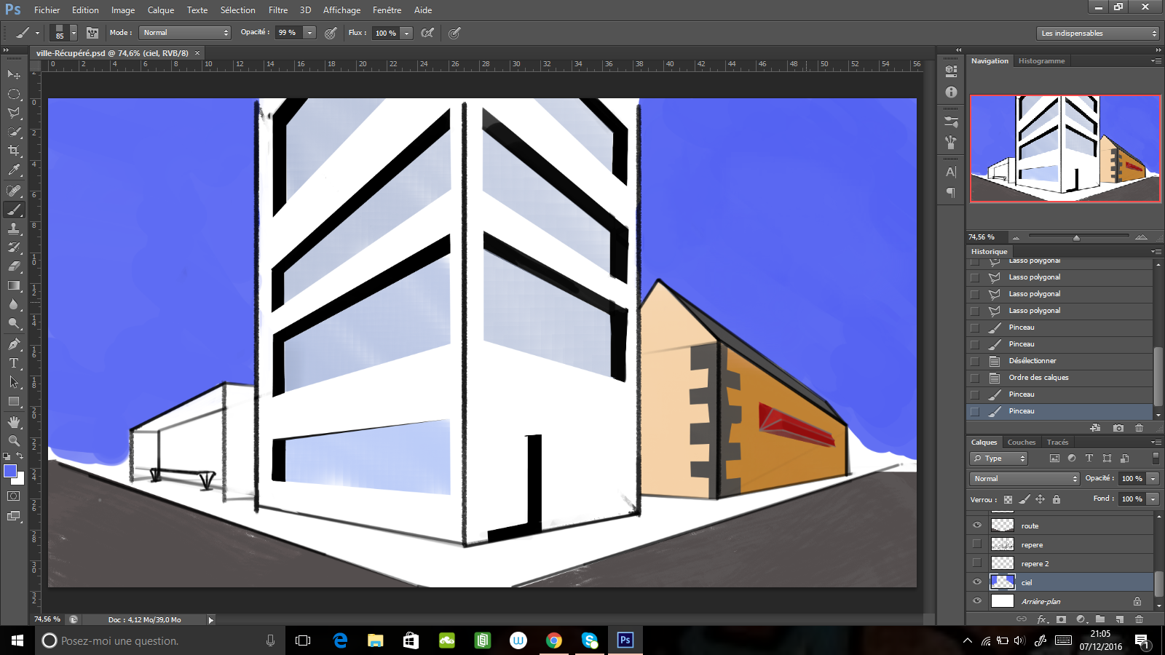Select the Eyedropper tool
The height and width of the screenshot is (655, 1165).
[x=14, y=170]
